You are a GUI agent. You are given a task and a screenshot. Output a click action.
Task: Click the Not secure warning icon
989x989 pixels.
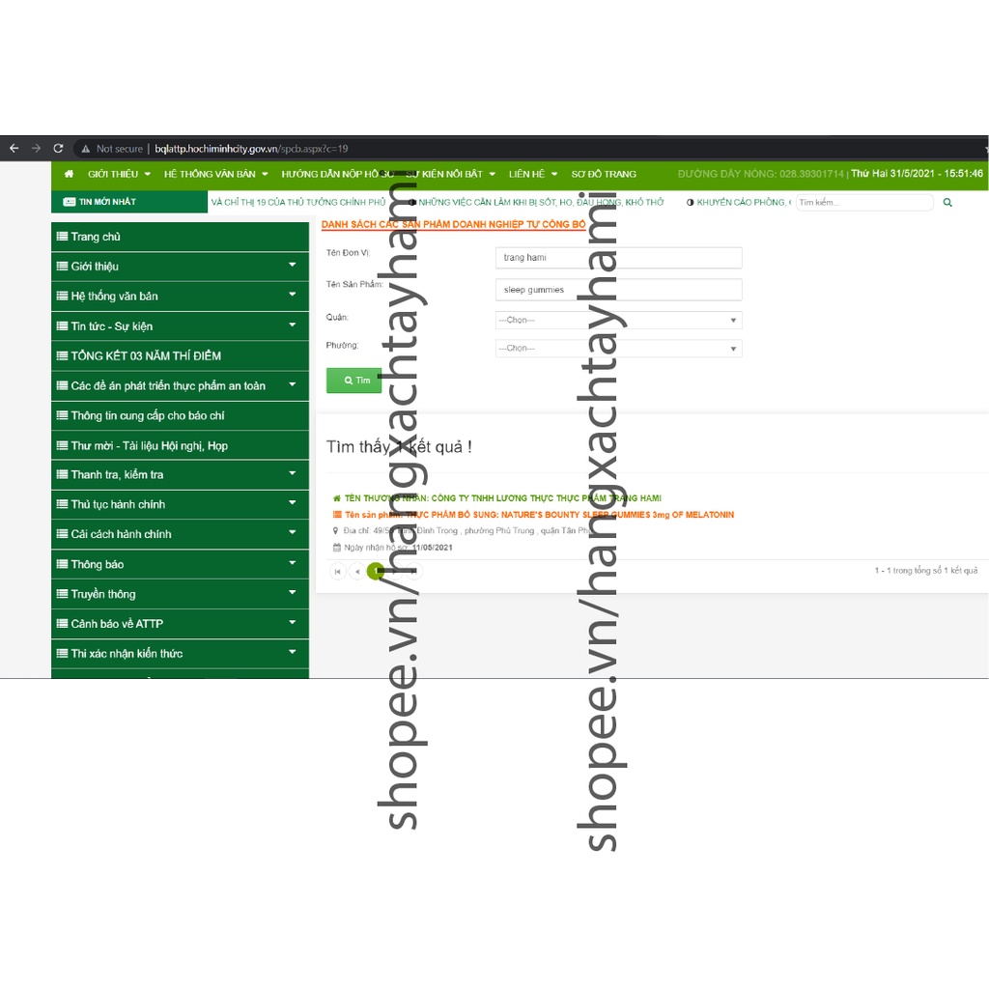pos(85,149)
